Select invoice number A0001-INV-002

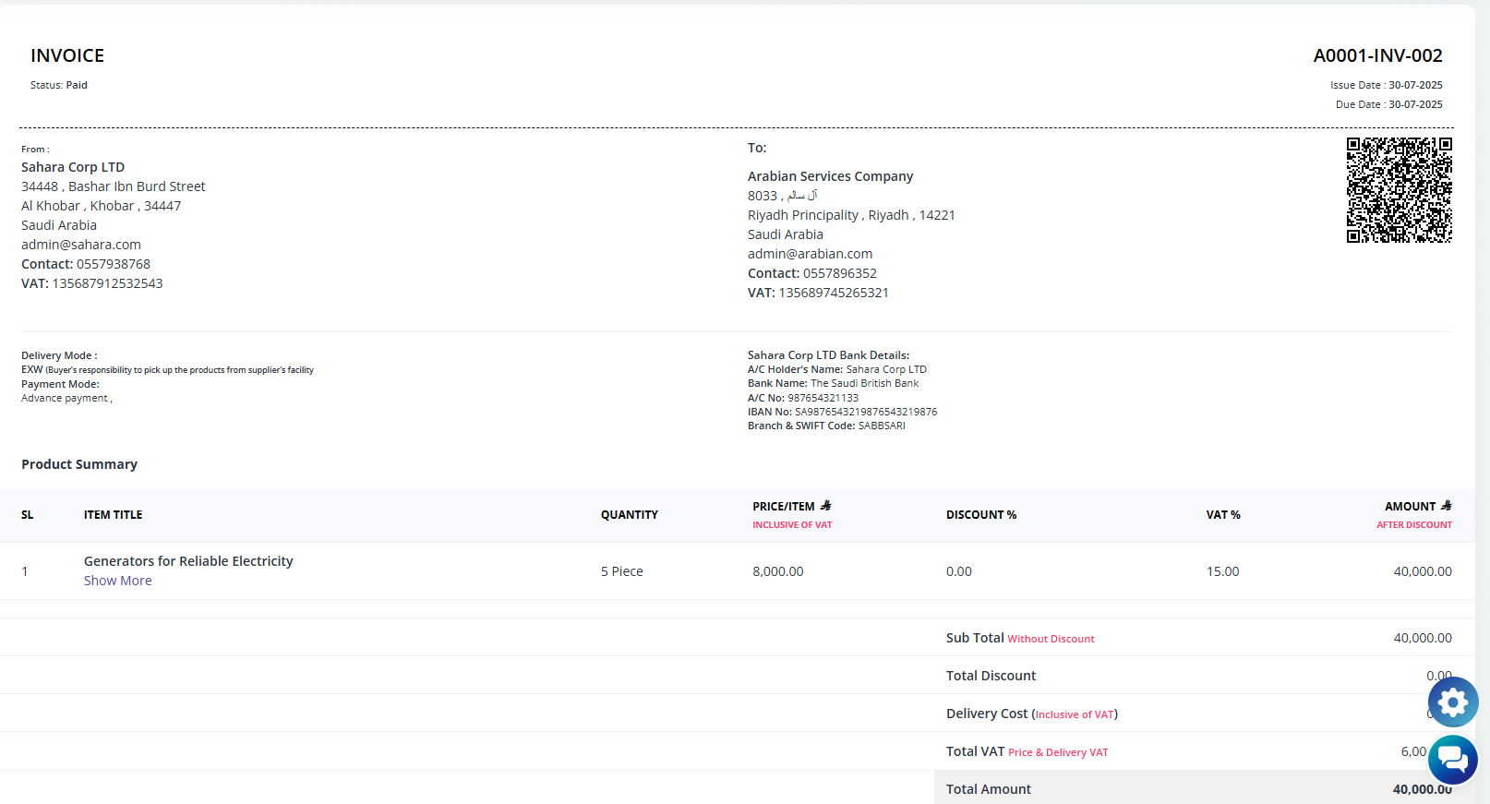[x=1377, y=55]
